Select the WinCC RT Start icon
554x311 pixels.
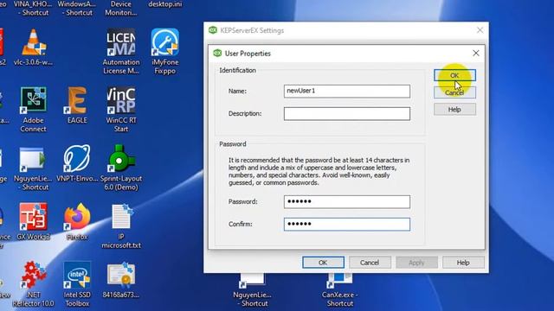(121, 110)
